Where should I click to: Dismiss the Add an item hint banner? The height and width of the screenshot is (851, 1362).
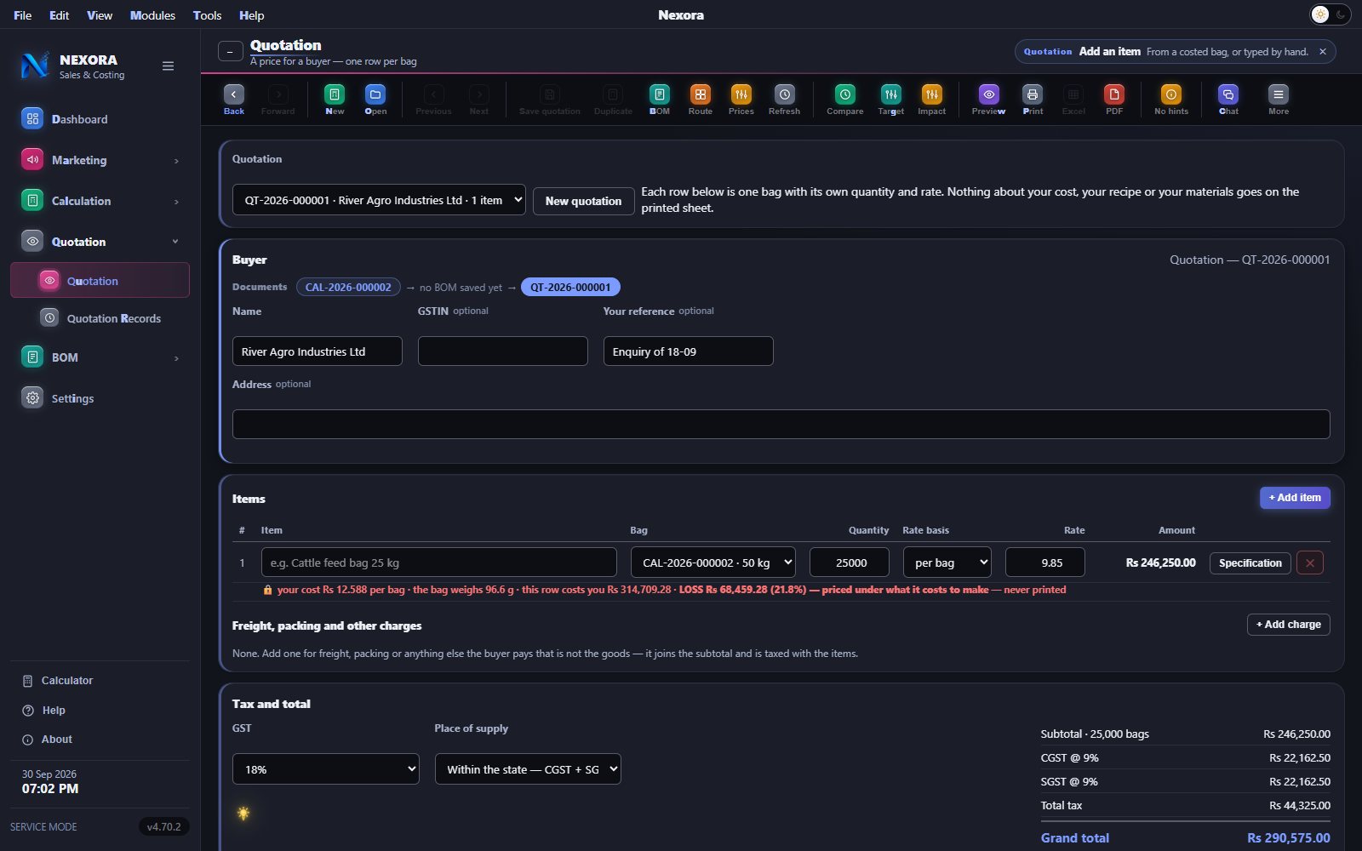click(1323, 52)
